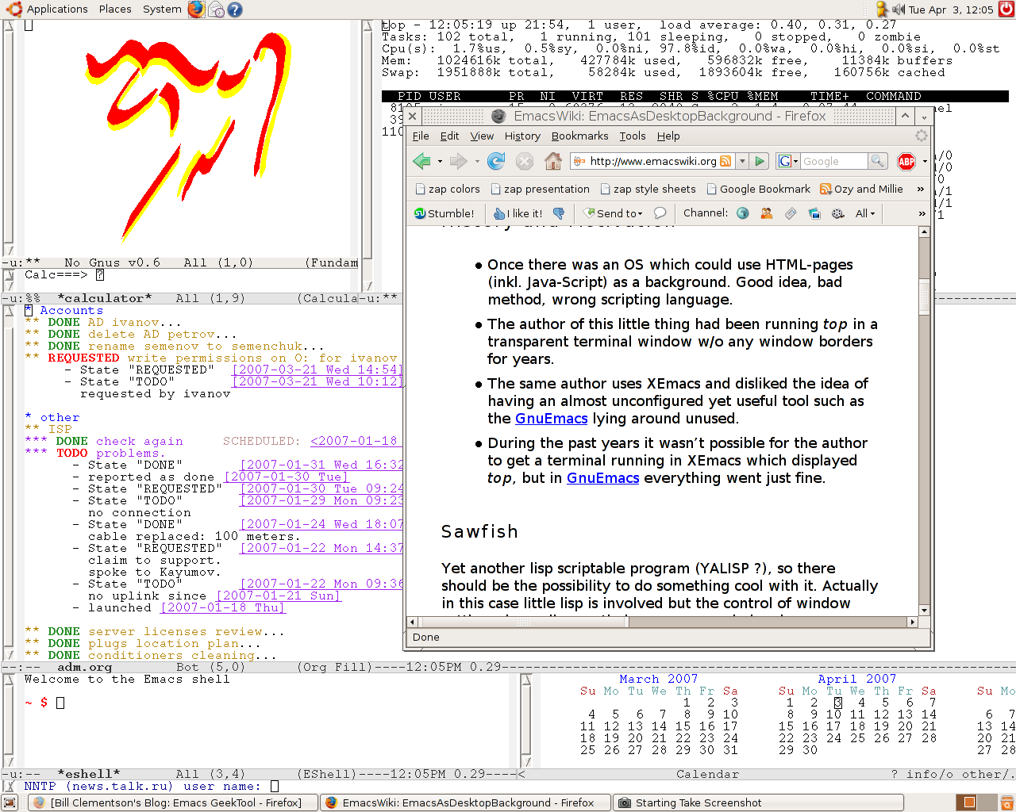
Task: Click the thumbs down icon in StumbleUpon toolbar
Action: (x=559, y=213)
